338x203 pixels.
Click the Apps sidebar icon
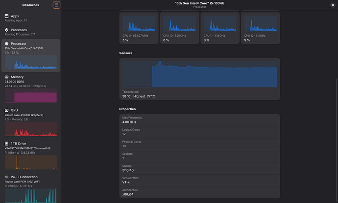[x=7, y=16]
